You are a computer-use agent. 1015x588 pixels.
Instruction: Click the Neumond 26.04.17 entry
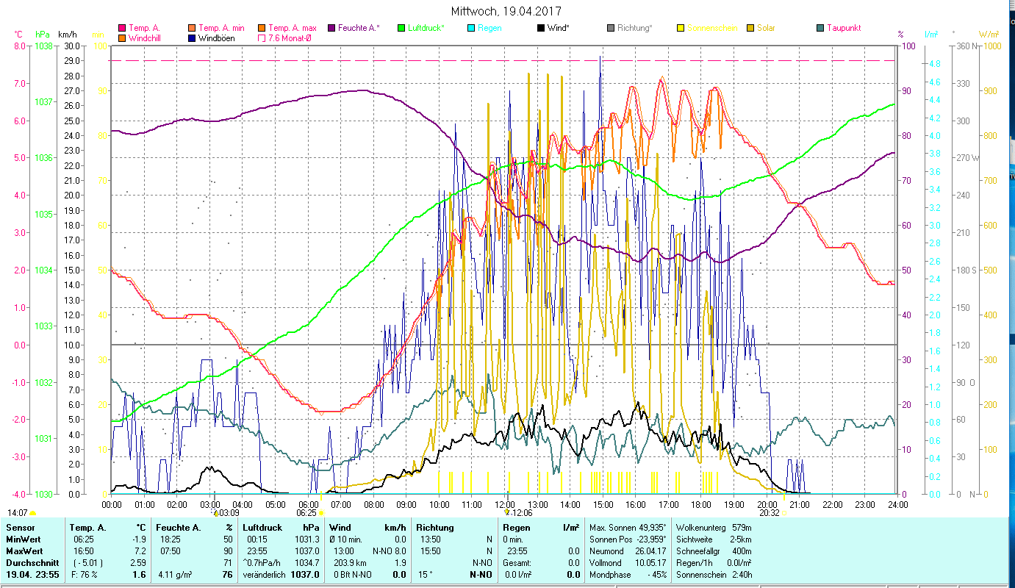(628, 551)
